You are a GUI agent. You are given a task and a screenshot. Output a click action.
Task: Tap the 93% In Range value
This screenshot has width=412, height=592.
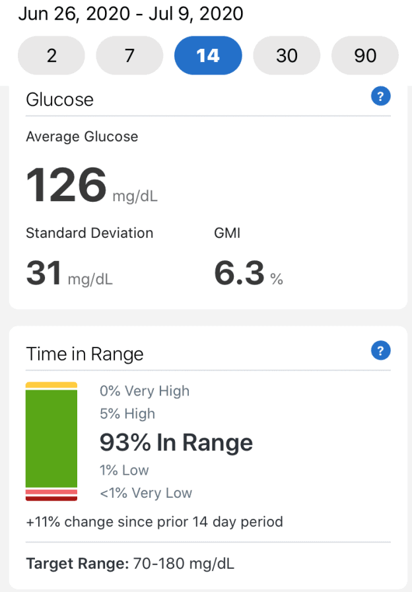tap(176, 443)
